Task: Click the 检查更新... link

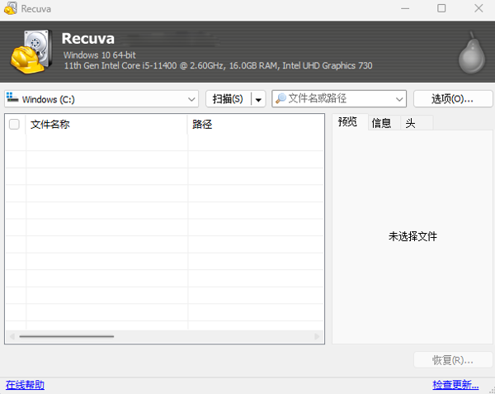Action: point(455,385)
